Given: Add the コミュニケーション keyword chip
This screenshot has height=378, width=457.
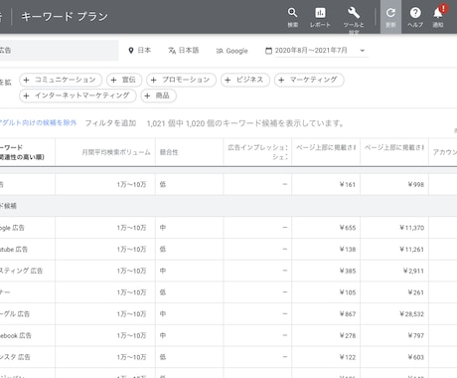Looking at the screenshot, I should [x=61, y=80].
